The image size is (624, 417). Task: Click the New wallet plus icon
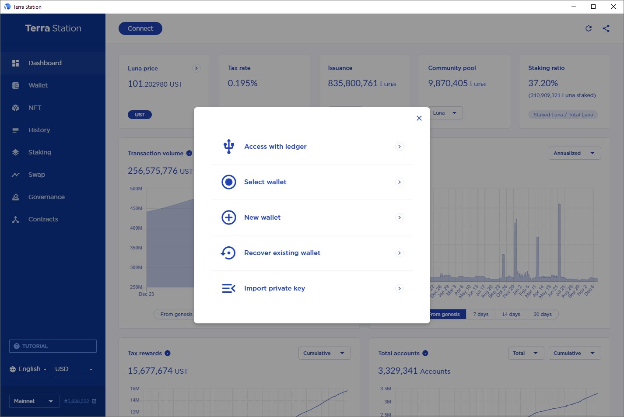coord(228,217)
